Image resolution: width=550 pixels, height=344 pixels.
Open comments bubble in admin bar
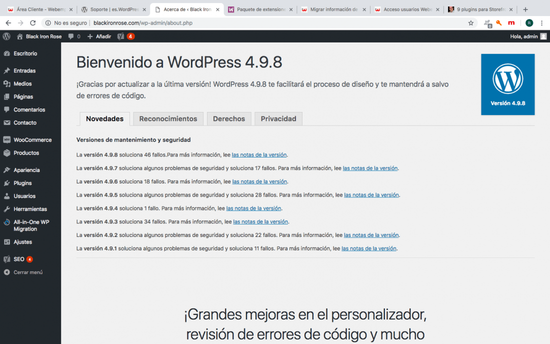coord(71,36)
